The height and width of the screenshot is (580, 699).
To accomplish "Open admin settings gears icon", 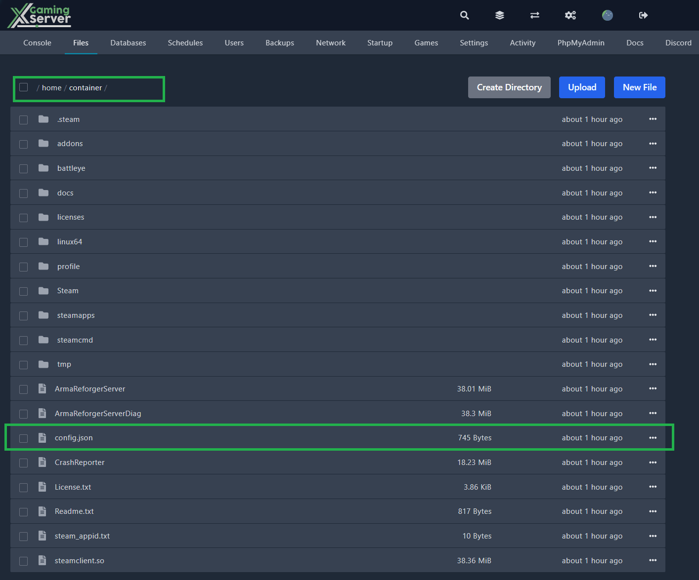I will tap(570, 15).
